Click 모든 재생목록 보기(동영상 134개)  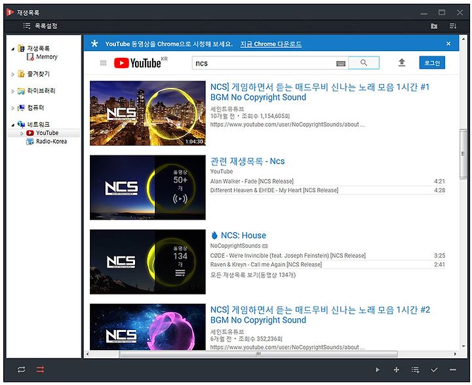coord(253,275)
